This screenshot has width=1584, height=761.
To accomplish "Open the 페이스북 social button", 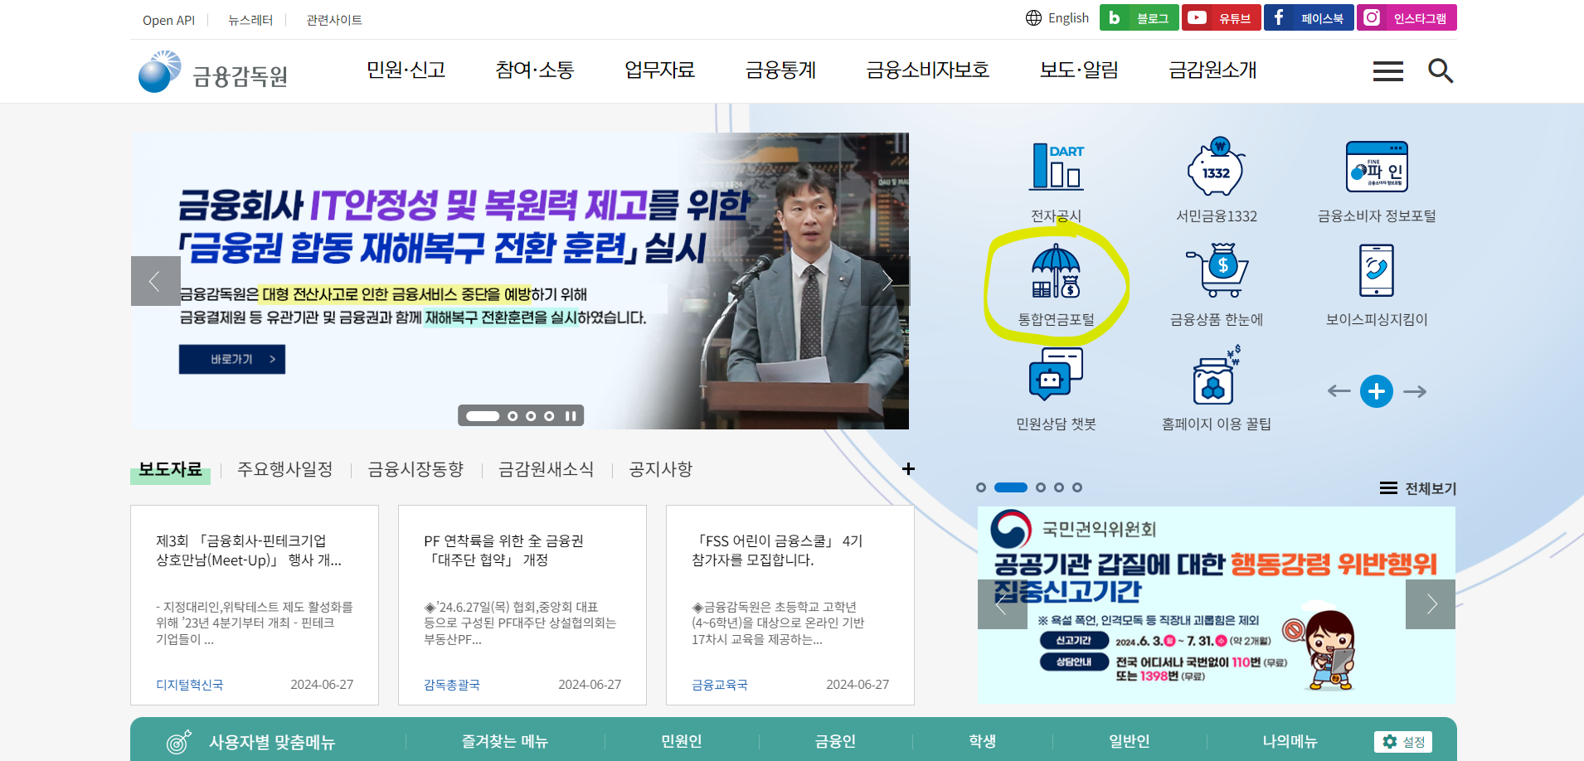I will [x=1309, y=17].
